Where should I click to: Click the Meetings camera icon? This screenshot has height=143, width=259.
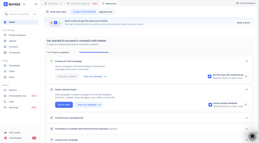click(5, 108)
